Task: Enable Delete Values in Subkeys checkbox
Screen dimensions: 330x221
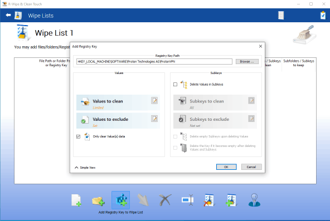Action: pyautogui.click(x=175, y=85)
